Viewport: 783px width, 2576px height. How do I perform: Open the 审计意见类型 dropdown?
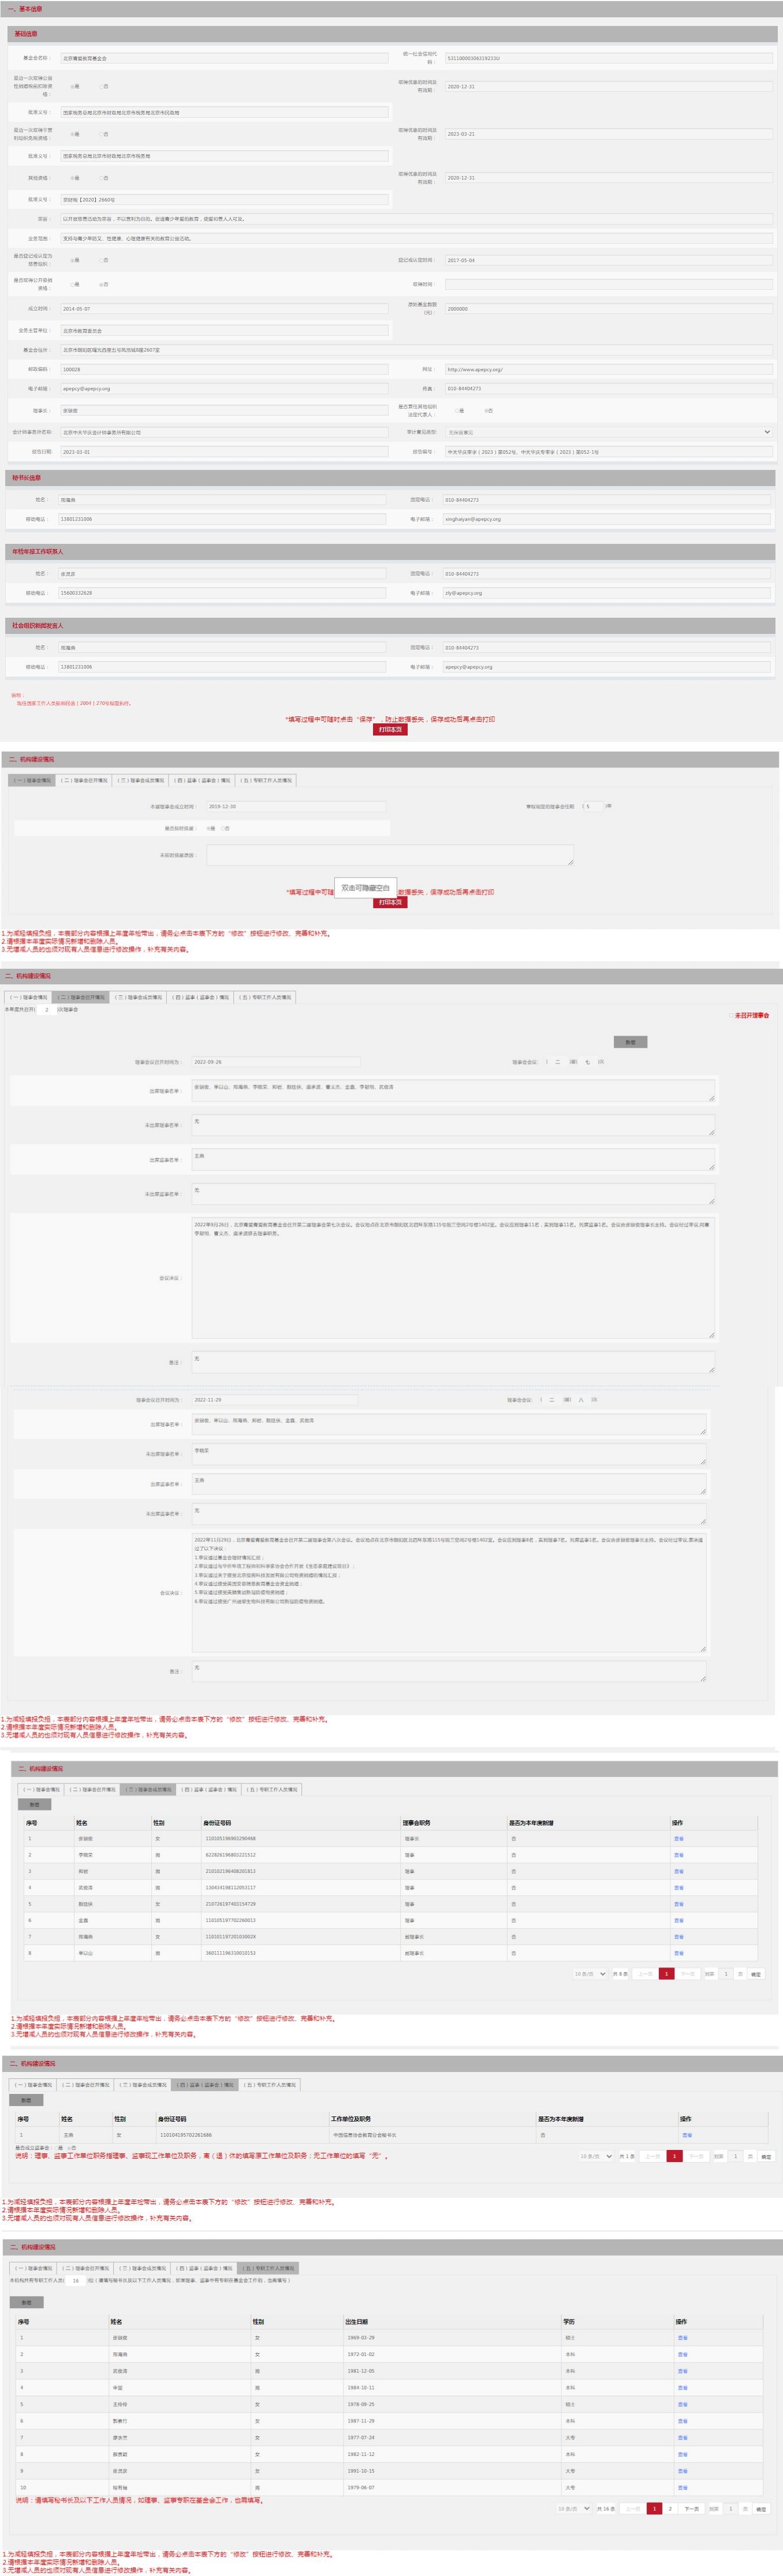click(x=608, y=432)
